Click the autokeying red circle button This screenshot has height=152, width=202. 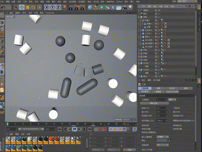(100, 129)
